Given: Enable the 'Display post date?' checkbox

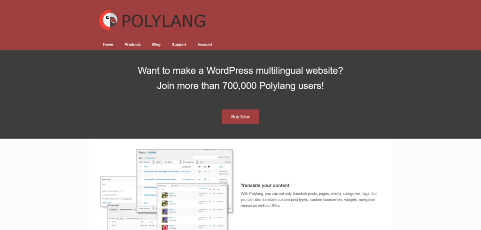Looking at the screenshot, I should (x=103, y=194).
